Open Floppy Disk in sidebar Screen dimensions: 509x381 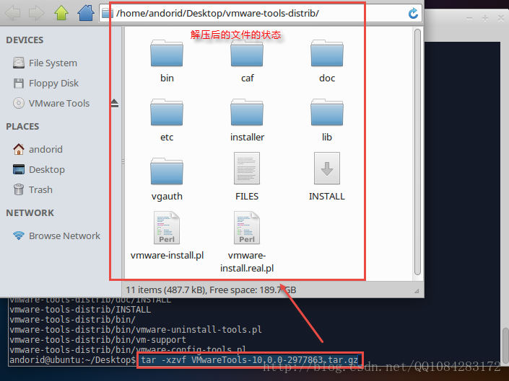pos(53,84)
